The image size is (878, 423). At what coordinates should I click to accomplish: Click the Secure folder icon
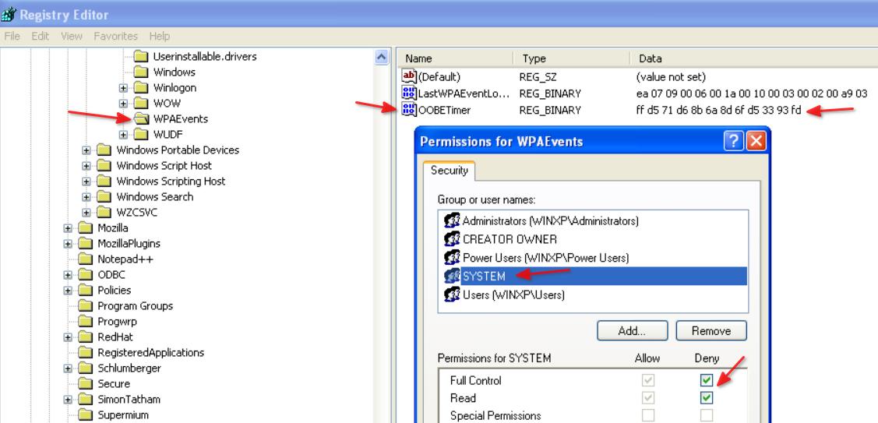click(85, 384)
